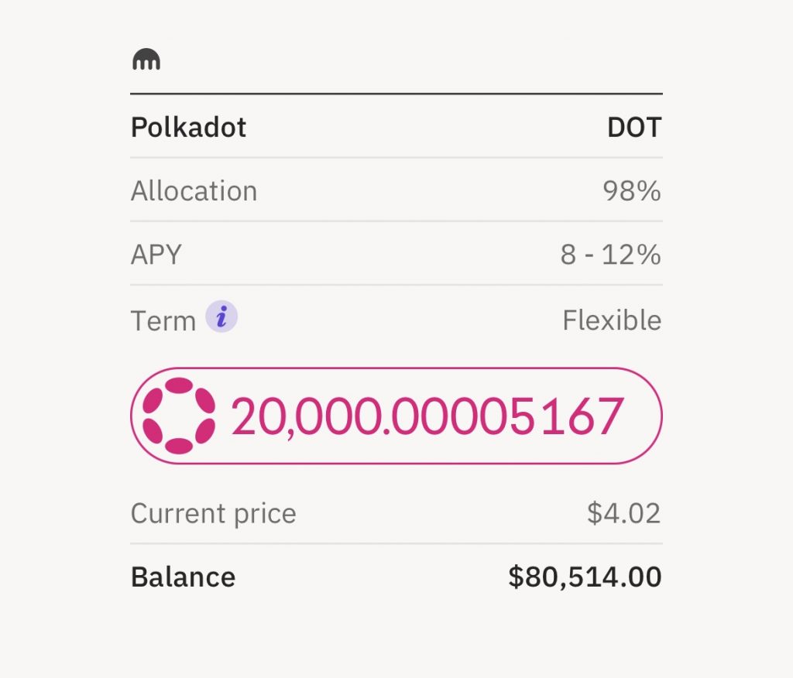Click the 20,000.00005167 DOT amount pill
793x678 pixels.
pos(396,416)
